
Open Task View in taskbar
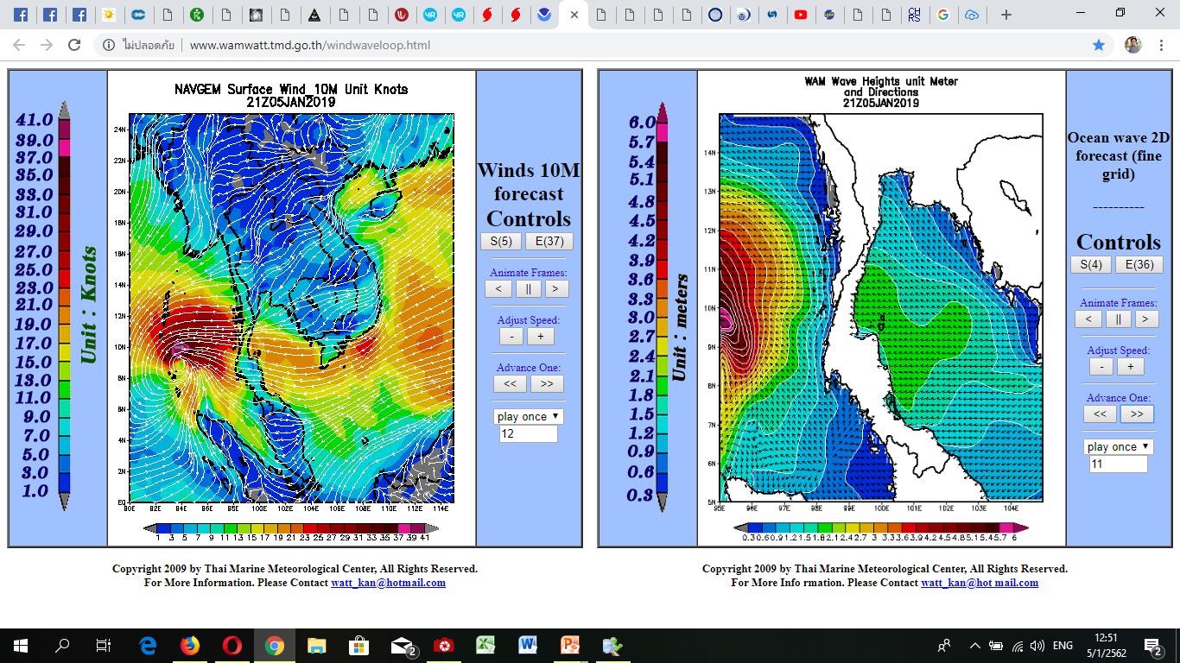pyautogui.click(x=104, y=646)
